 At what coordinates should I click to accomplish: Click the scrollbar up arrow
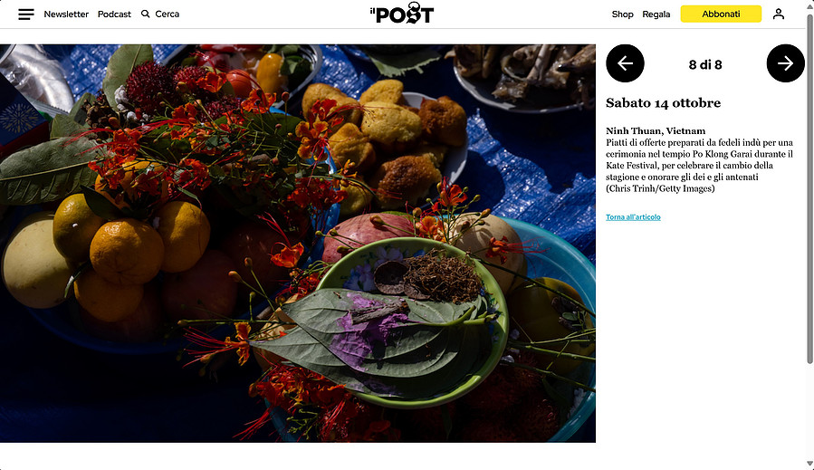coord(809,5)
